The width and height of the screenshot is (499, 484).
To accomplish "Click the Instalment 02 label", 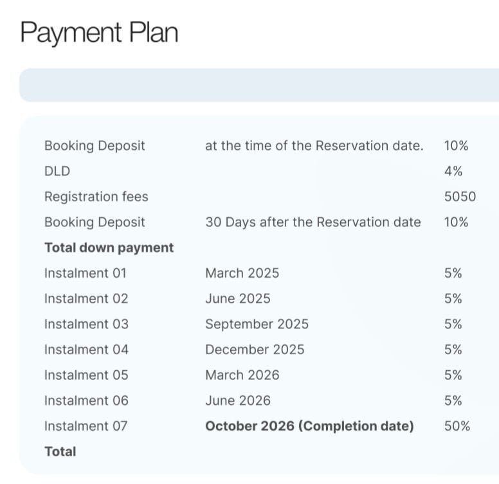I will pyautogui.click(x=86, y=299).
